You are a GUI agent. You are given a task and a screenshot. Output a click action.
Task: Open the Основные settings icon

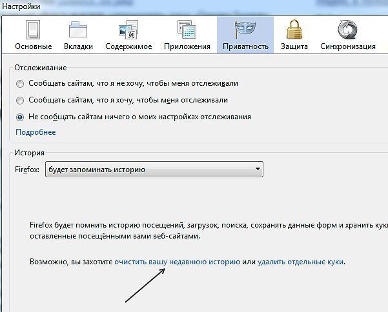[33, 30]
